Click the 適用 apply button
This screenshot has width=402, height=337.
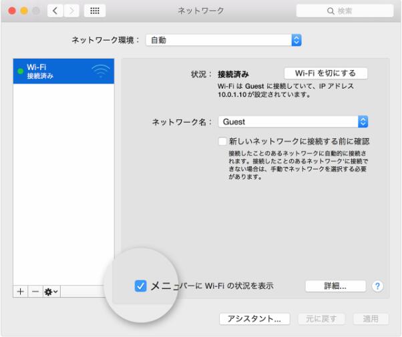point(371,319)
